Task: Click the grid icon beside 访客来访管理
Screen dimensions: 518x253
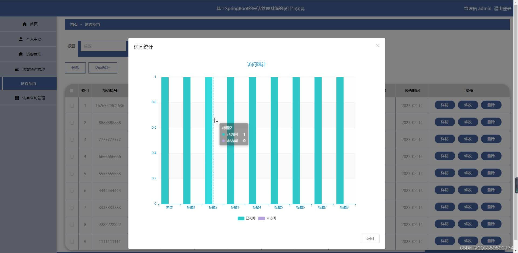Action: point(17,98)
